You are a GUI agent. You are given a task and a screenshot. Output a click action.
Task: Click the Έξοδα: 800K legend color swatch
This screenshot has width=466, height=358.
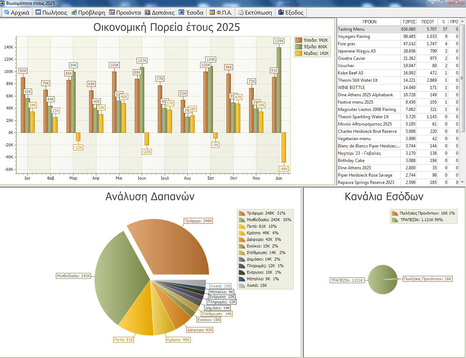(299, 47)
